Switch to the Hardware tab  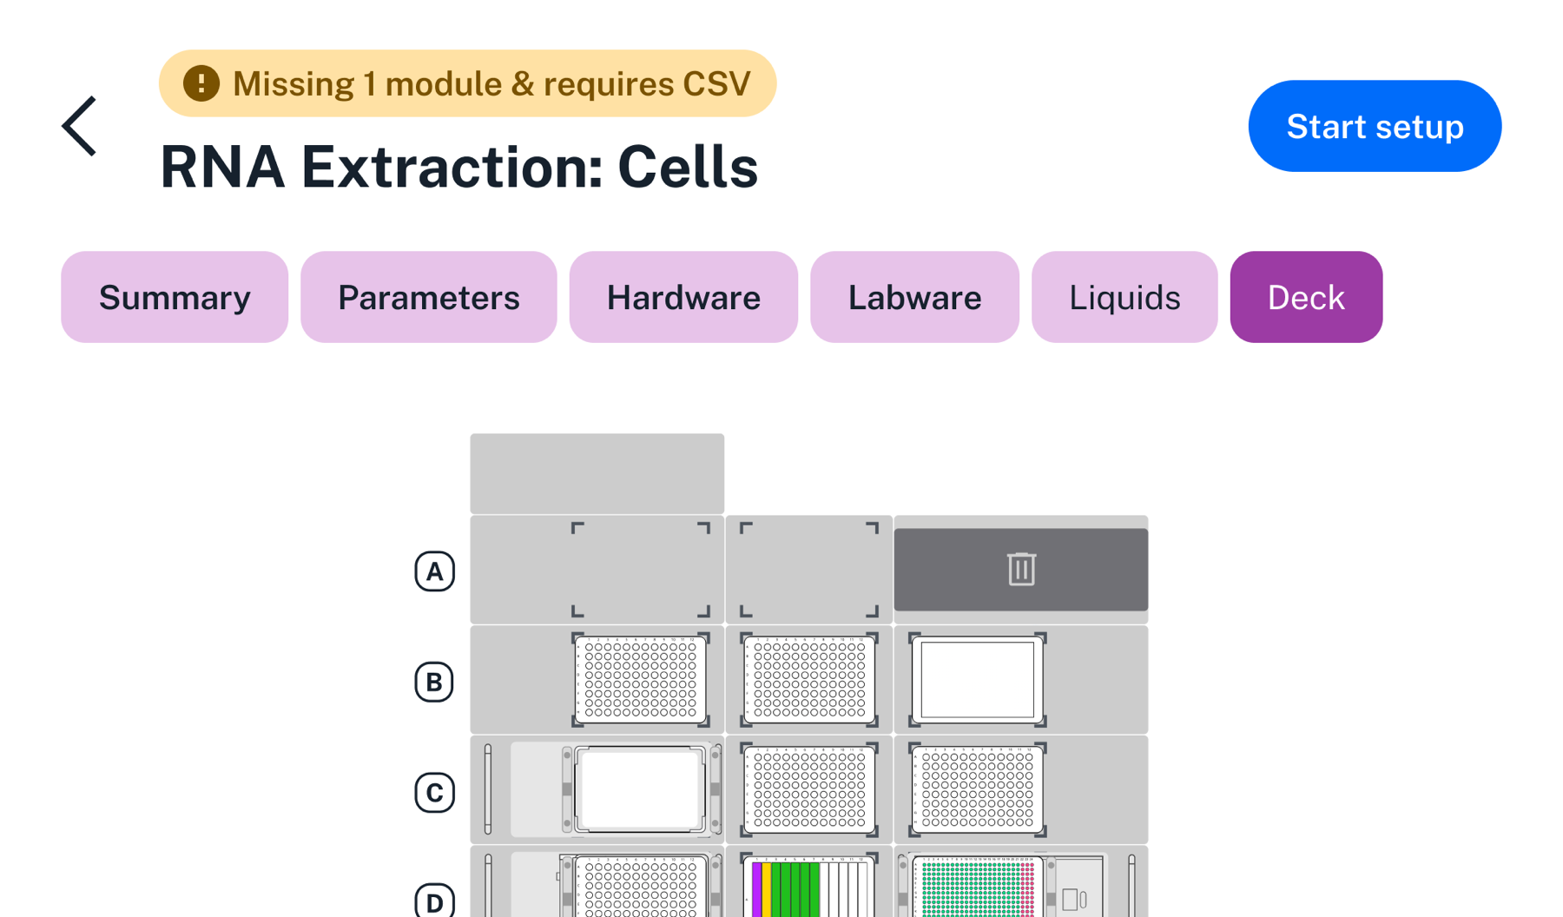pyautogui.click(x=683, y=296)
